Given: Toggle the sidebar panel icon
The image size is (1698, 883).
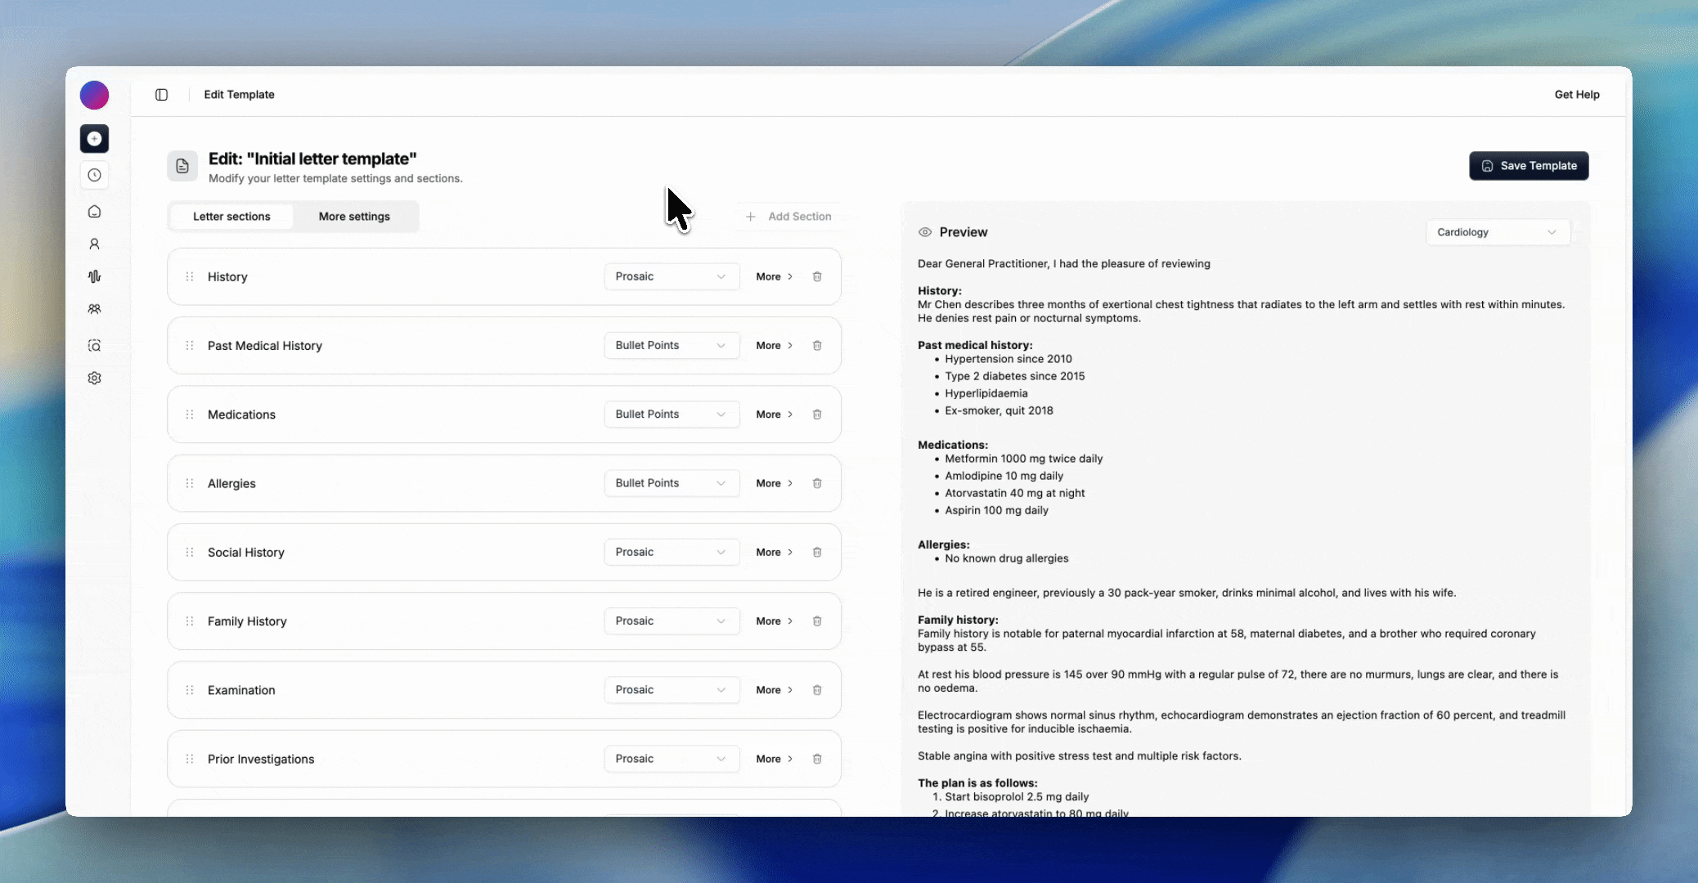Looking at the screenshot, I should pos(161,95).
